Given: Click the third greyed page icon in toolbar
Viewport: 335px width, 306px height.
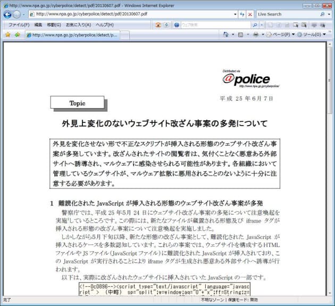Looking at the screenshot, I should (287, 25).
